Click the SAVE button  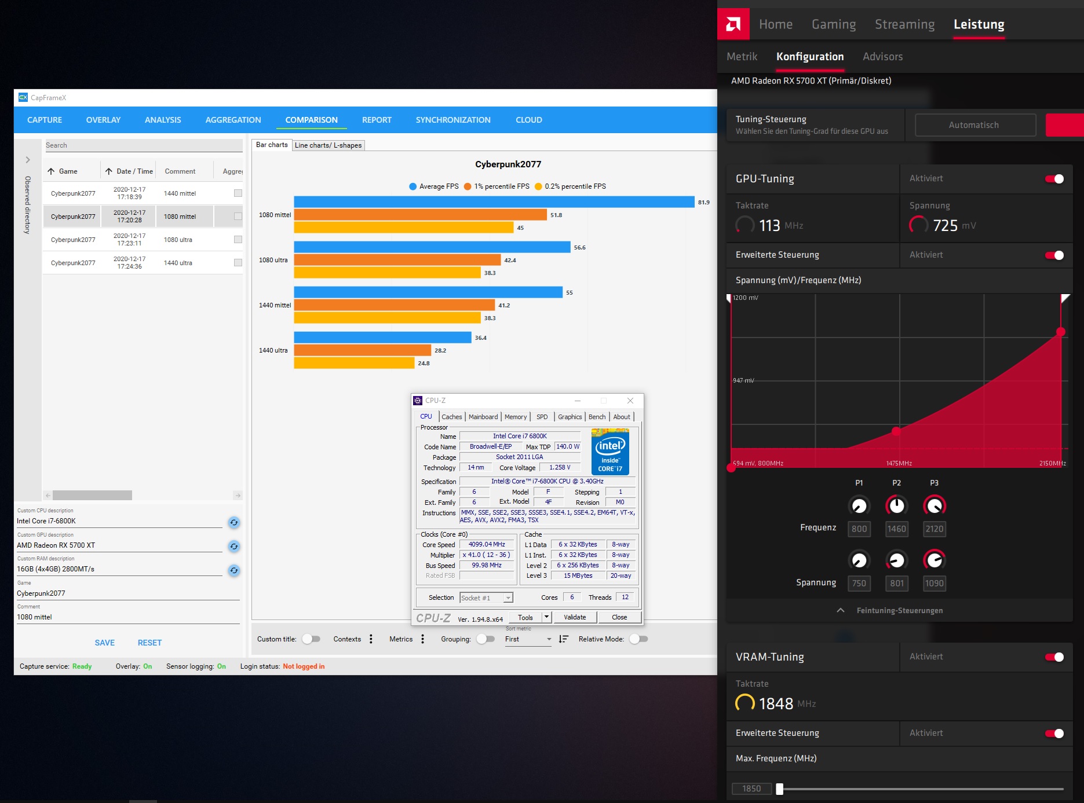point(105,643)
